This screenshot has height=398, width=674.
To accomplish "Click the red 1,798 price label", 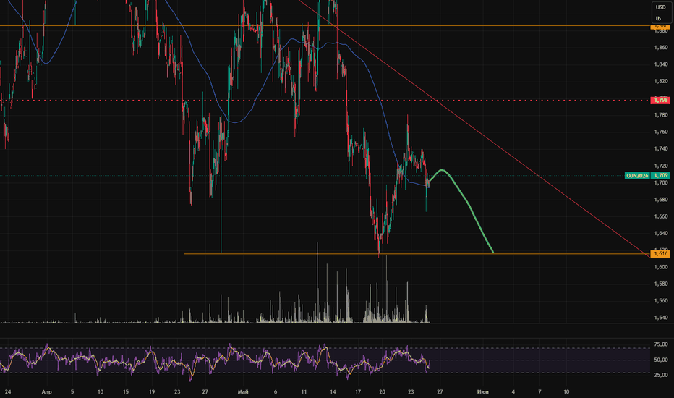I will coord(661,101).
